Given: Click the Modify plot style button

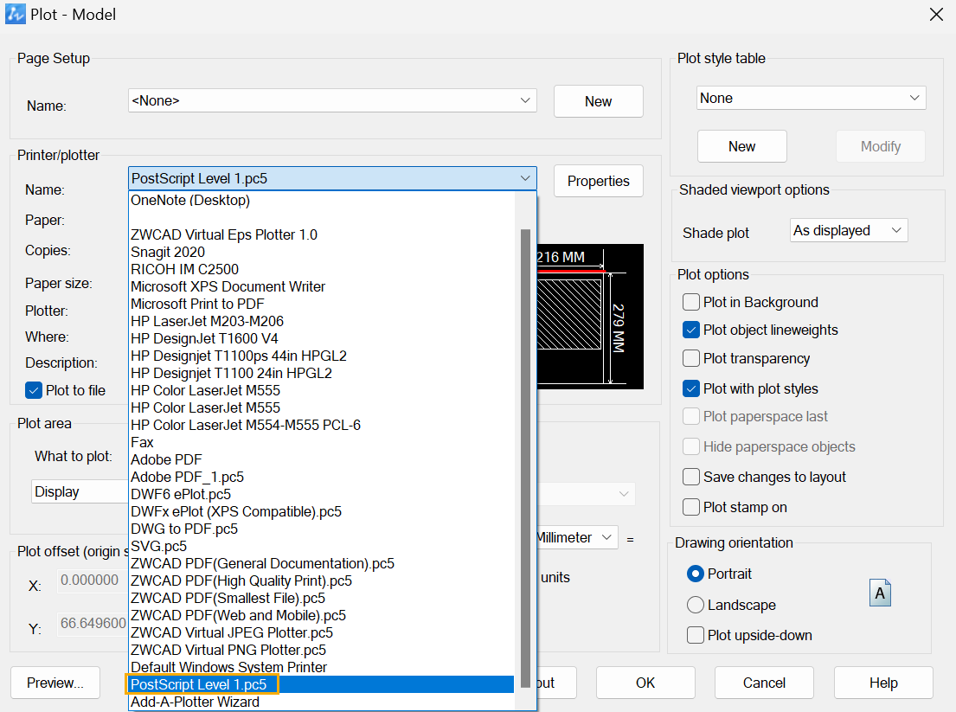Looking at the screenshot, I should [x=881, y=146].
